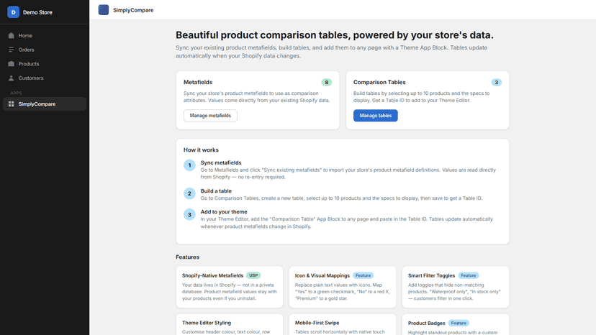
Task: Click the SimplyCompare title in top bar
Action: pos(133,10)
